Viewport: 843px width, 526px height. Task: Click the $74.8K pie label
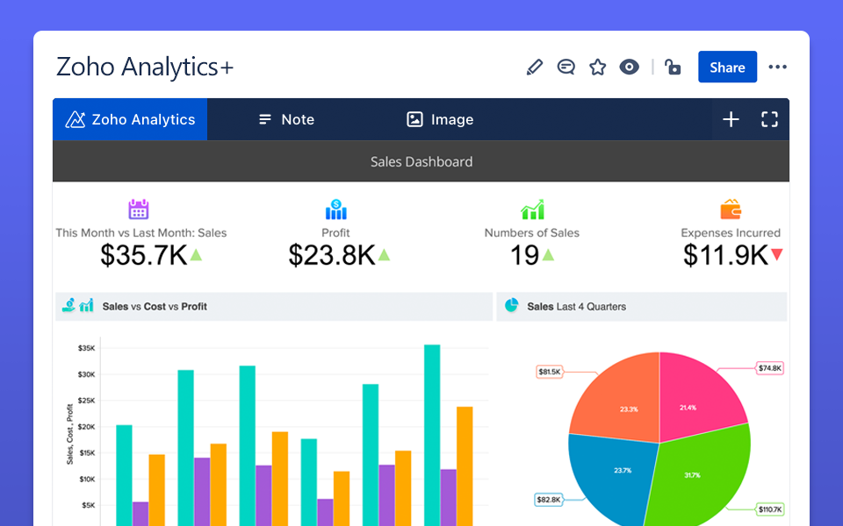[x=770, y=368]
